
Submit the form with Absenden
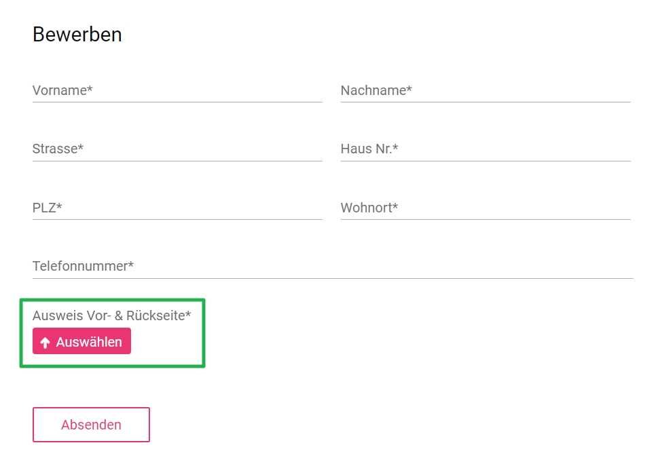91,425
